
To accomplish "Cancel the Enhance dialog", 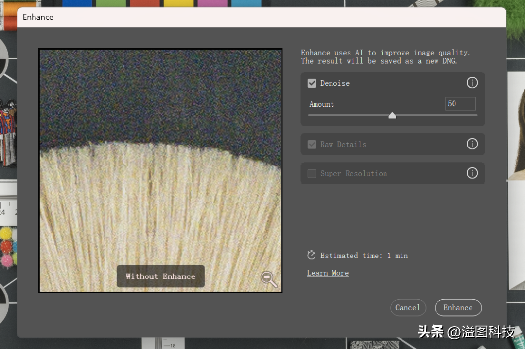I will tap(408, 308).
